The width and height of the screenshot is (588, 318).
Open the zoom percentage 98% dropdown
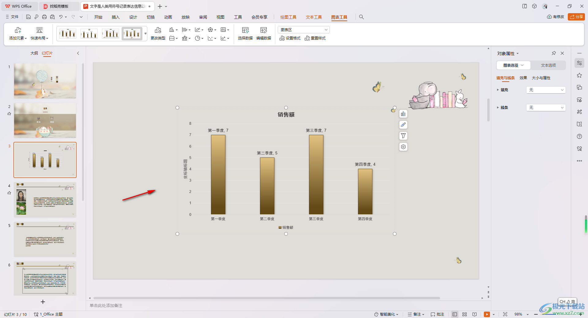(x=528, y=314)
